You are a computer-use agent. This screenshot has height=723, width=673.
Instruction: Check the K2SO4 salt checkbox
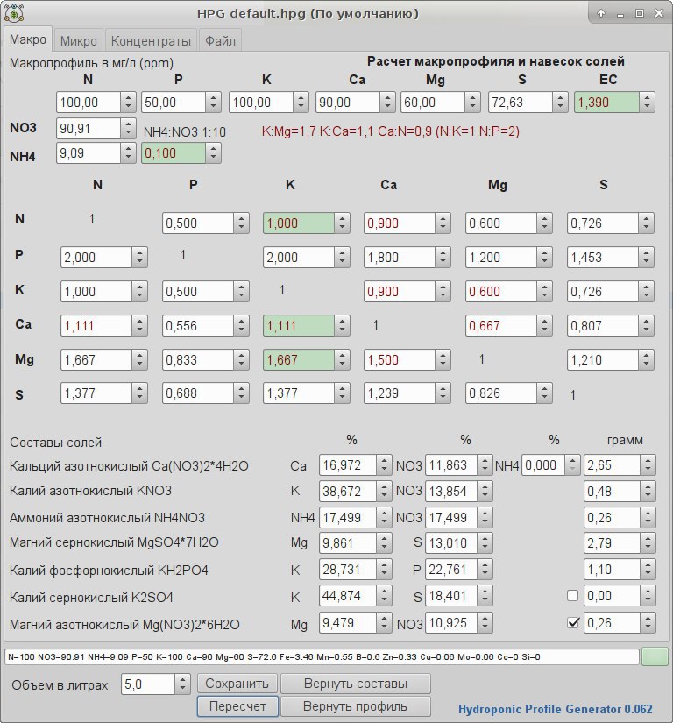tap(572, 596)
